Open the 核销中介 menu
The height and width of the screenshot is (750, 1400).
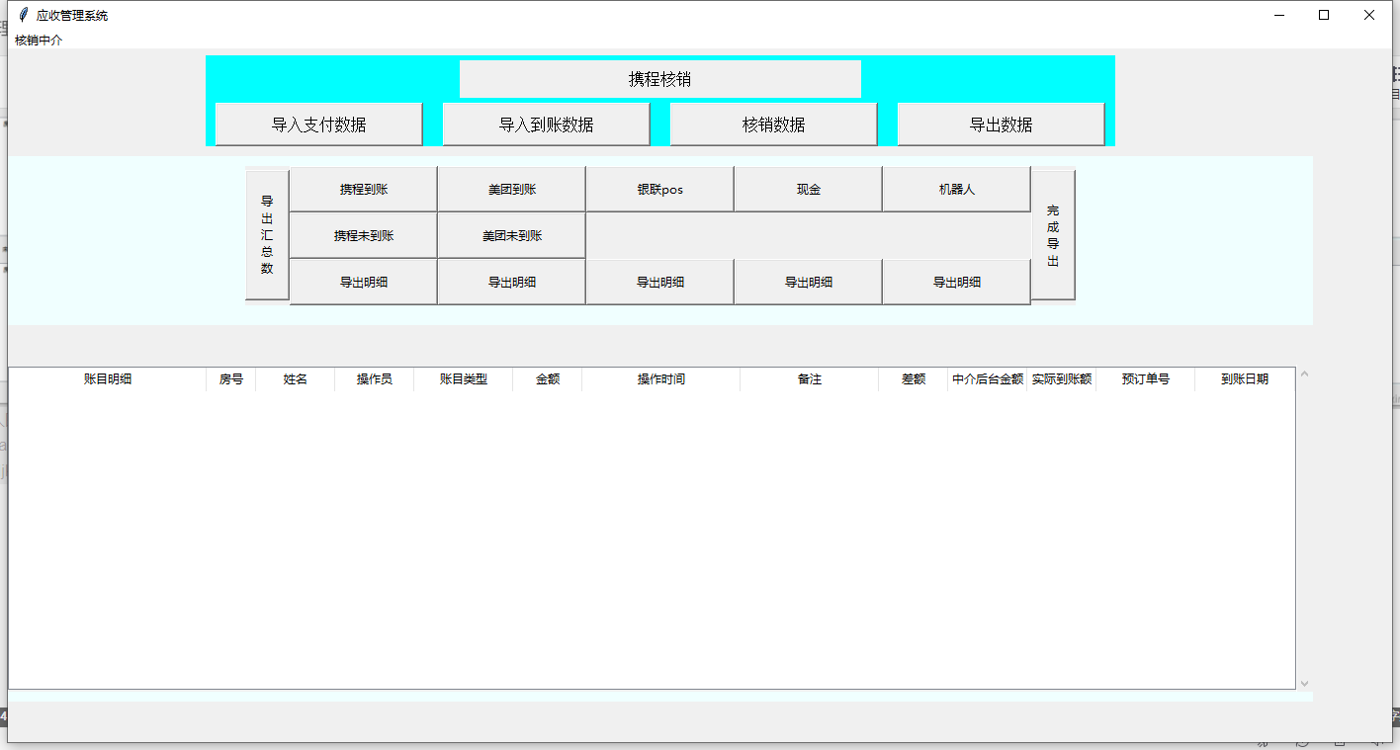click(x=39, y=41)
